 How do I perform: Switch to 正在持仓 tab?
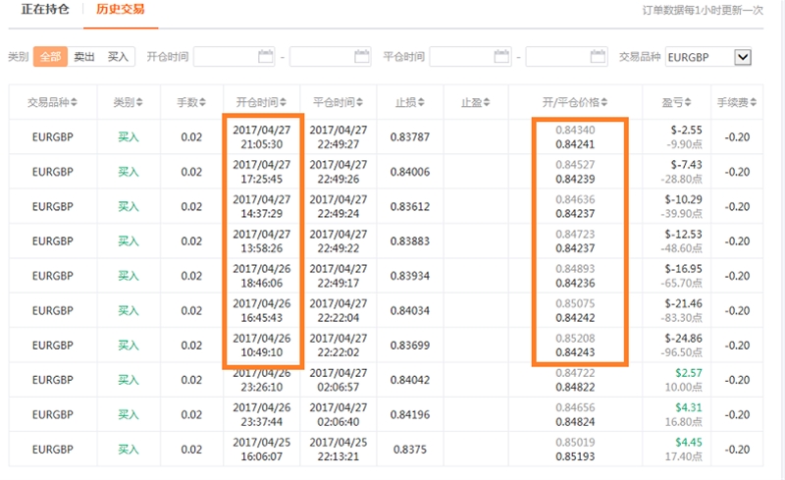(45, 9)
